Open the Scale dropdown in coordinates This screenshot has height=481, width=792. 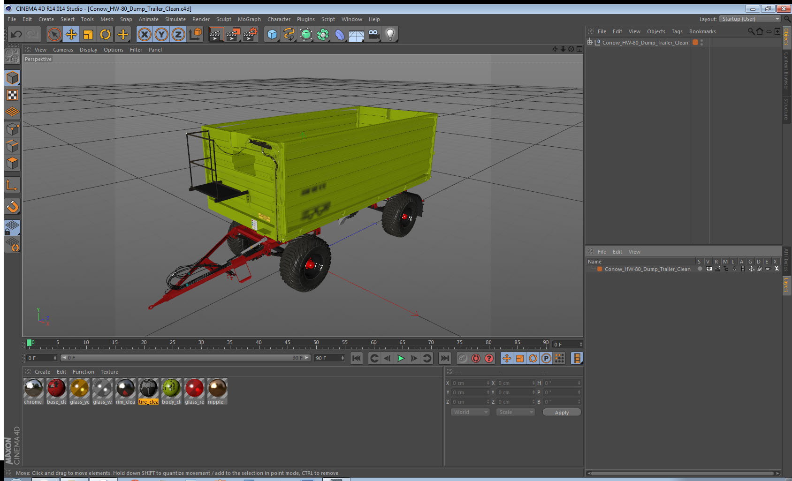[516, 412]
